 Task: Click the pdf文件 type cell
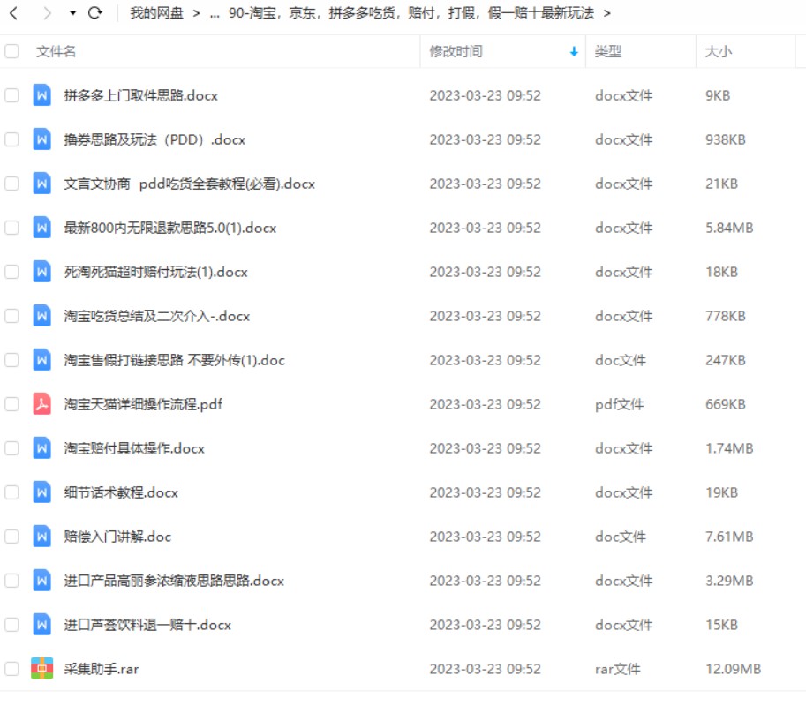pos(619,404)
